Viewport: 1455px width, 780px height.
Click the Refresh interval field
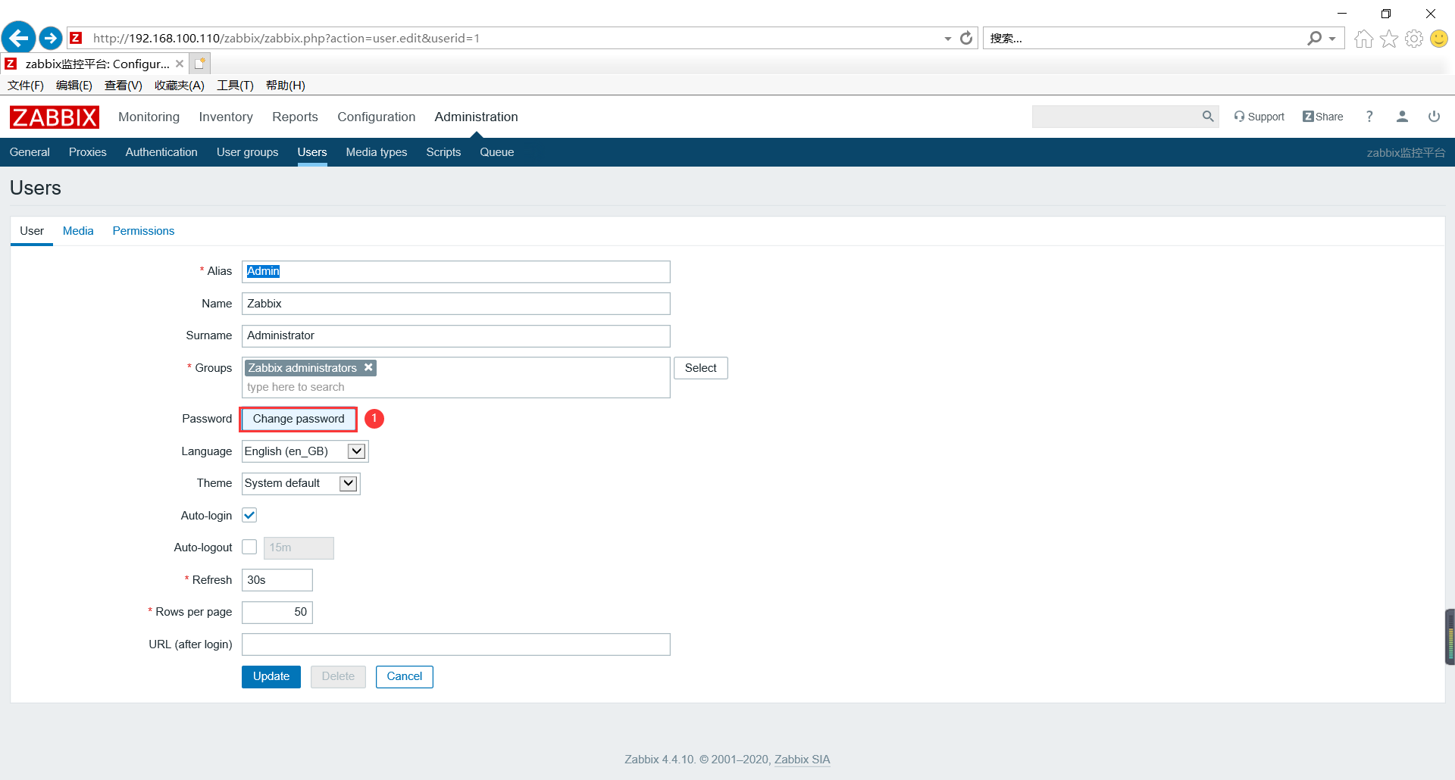277,580
